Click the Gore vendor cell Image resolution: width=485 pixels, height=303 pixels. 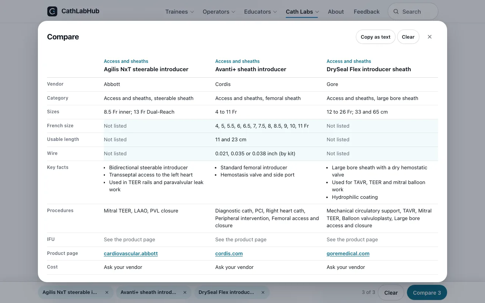point(332,84)
